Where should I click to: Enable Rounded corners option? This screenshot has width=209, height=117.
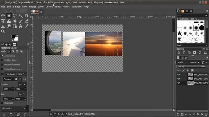[x=2, y=65]
